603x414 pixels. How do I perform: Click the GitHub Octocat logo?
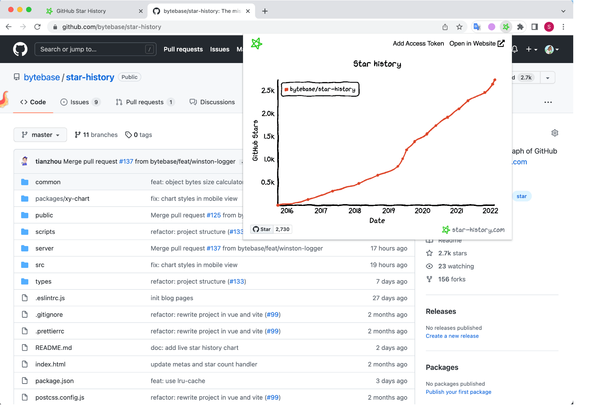[20, 49]
